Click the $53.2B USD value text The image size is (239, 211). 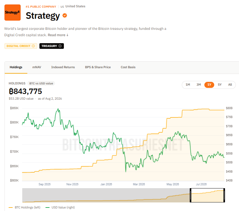(21, 99)
